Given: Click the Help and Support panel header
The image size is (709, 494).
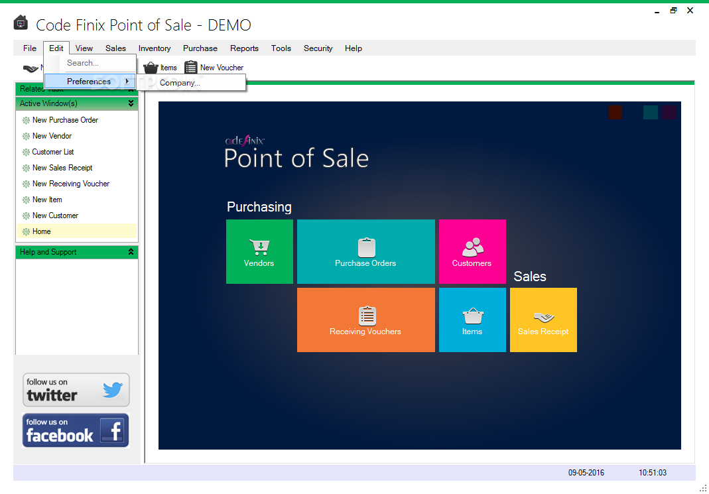Looking at the screenshot, I should (x=77, y=252).
